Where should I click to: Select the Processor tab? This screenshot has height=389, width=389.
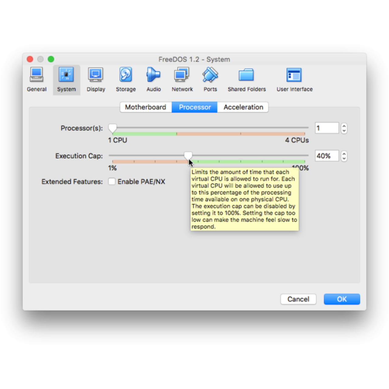194,107
